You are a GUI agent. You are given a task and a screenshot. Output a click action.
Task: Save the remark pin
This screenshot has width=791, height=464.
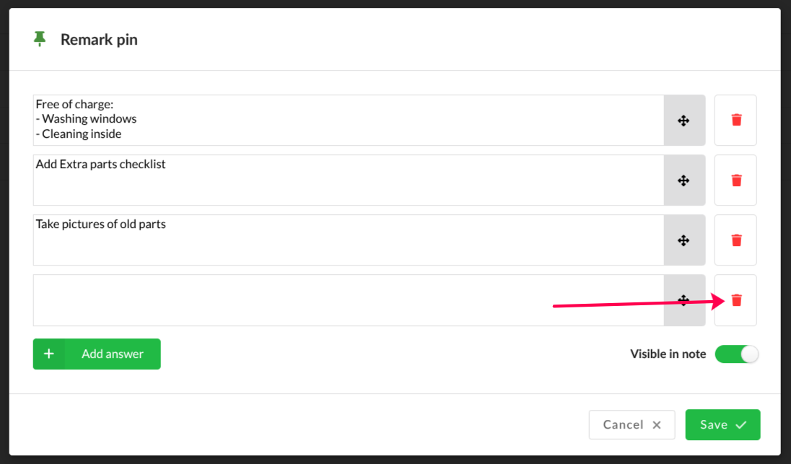(722, 424)
